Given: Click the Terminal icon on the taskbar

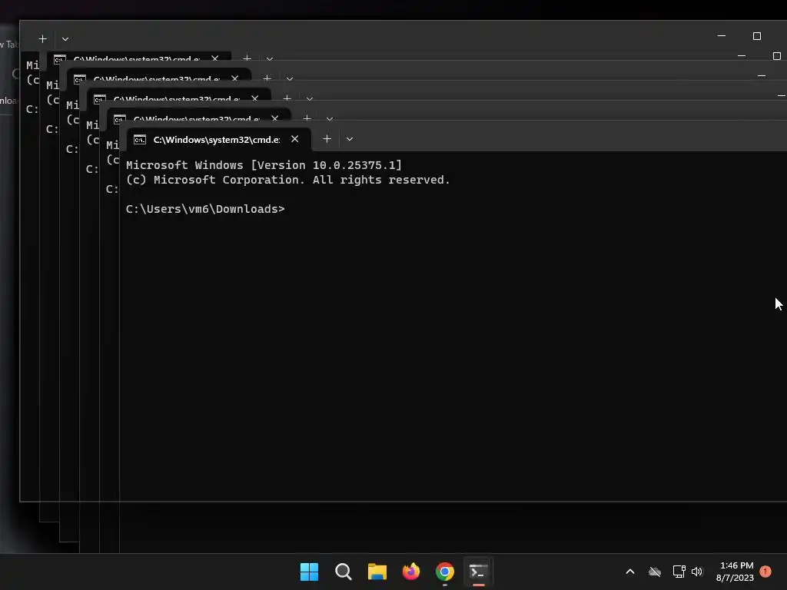Looking at the screenshot, I should click(x=478, y=572).
